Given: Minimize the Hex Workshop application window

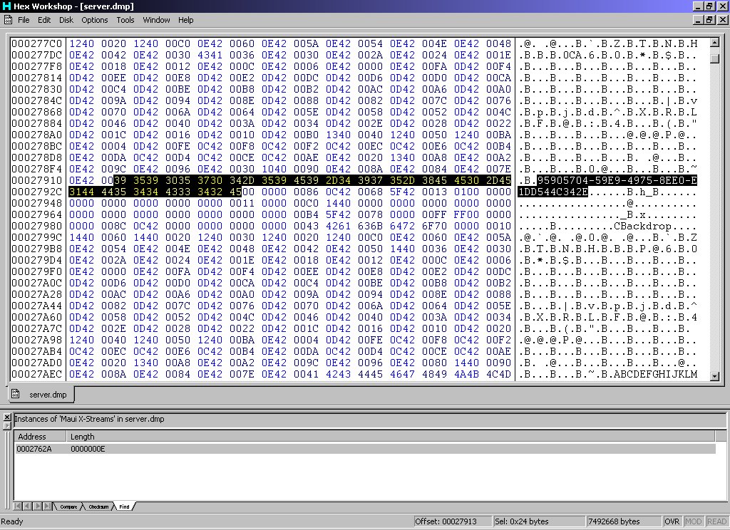Looking at the screenshot, I should click(x=698, y=6).
